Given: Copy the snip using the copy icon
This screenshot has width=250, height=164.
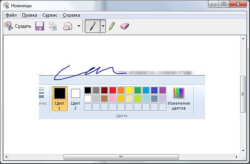Looking at the screenshot, I should point(53,26).
